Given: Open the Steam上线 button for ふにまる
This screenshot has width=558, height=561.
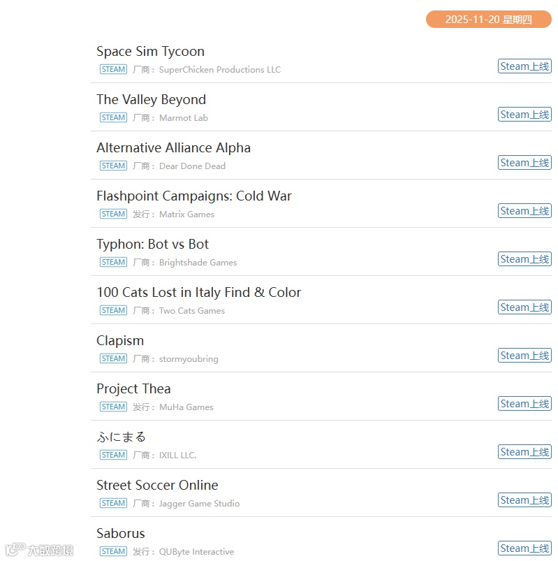Looking at the screenshot, I should click(x=524, y=452).
